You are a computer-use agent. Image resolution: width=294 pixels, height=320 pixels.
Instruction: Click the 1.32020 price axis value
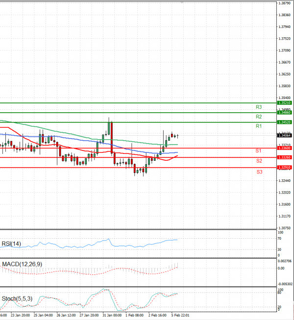[x=285, y=193]
